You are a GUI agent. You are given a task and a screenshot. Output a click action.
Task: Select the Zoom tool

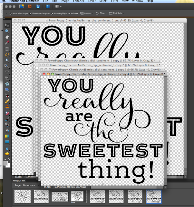(x=7, y=31)
